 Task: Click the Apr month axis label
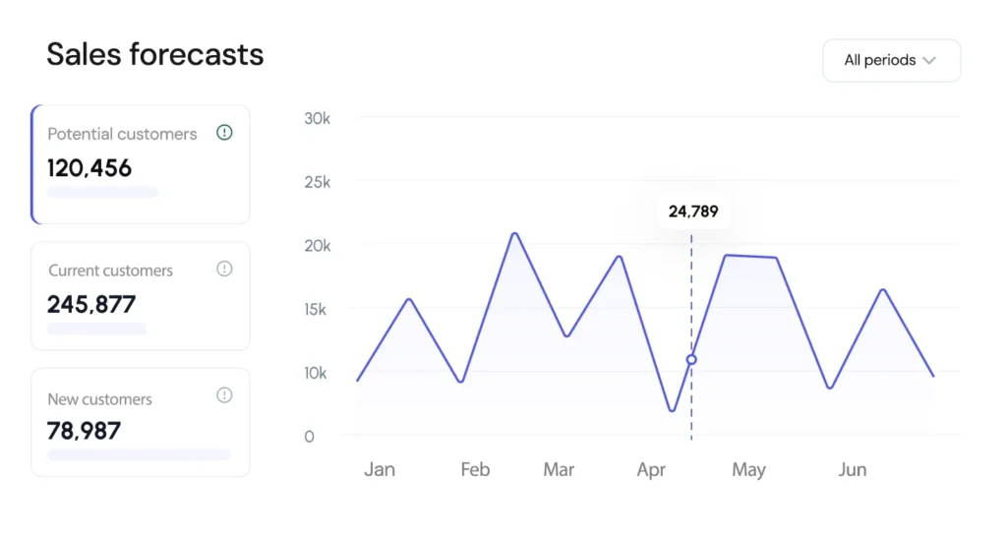[x=651, y=470]
